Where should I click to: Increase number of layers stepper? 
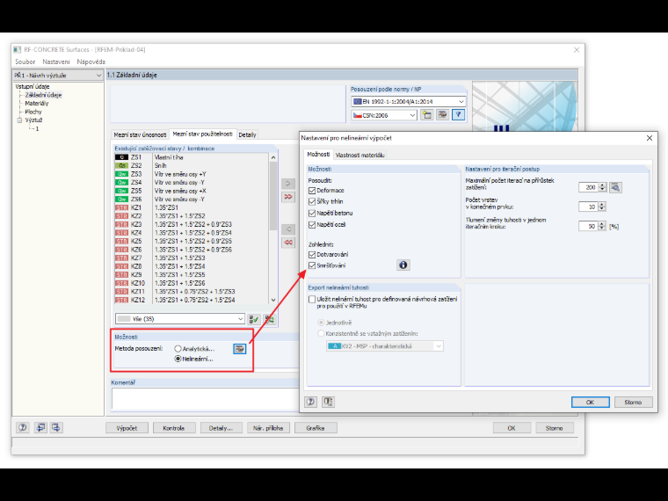pyautogui.click(x=601, y=205)
